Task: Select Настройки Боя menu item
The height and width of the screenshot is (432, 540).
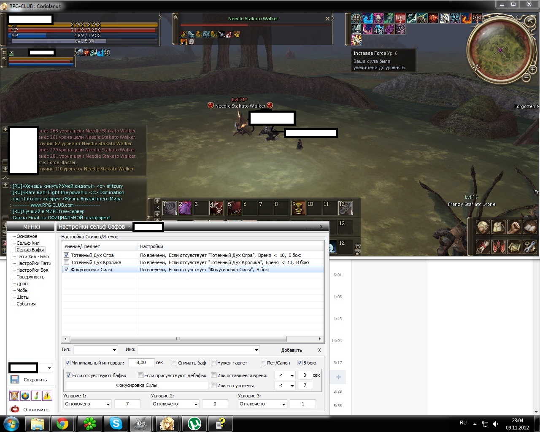Action: point(32,270)
